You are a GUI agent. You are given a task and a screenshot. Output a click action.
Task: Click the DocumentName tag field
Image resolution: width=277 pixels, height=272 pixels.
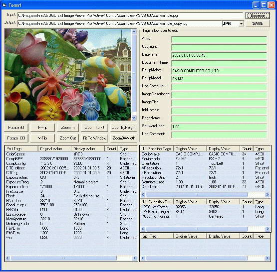(x=219, y=63)
